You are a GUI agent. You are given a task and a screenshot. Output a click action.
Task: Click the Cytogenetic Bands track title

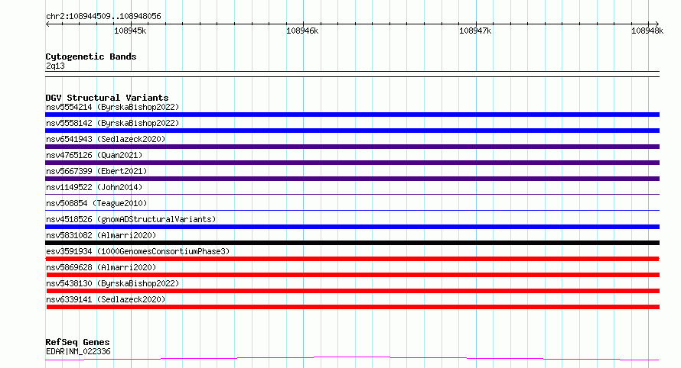coord(91,56)
